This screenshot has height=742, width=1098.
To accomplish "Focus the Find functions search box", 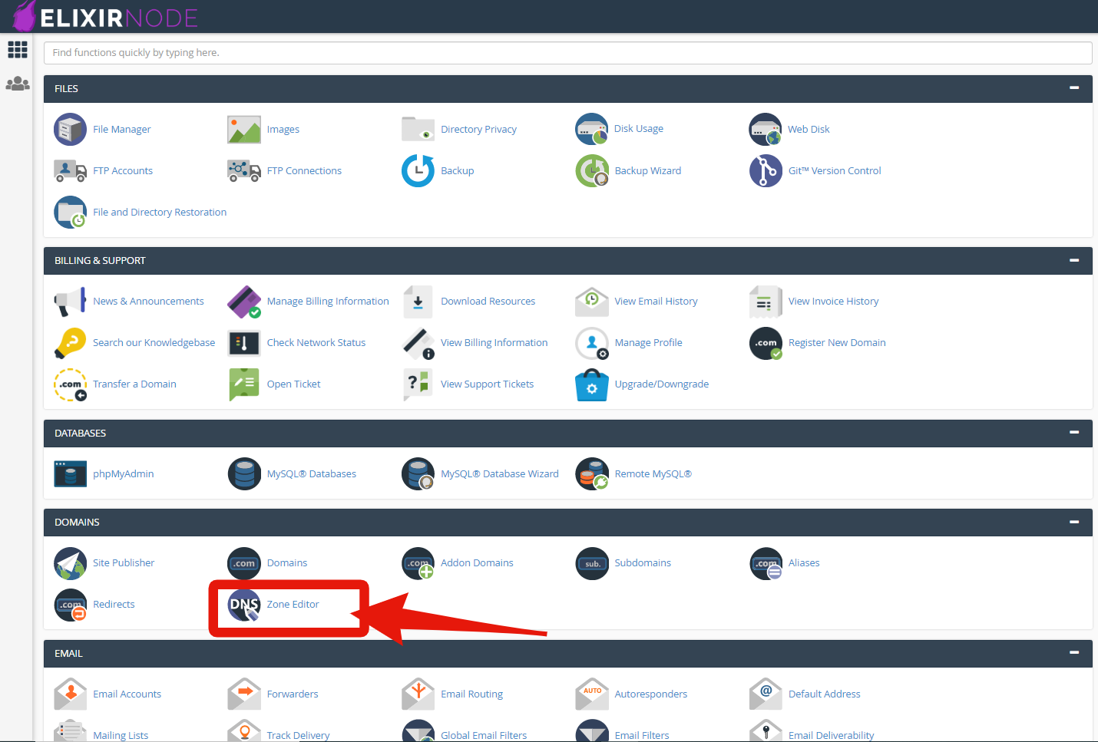I will point(568,53).
